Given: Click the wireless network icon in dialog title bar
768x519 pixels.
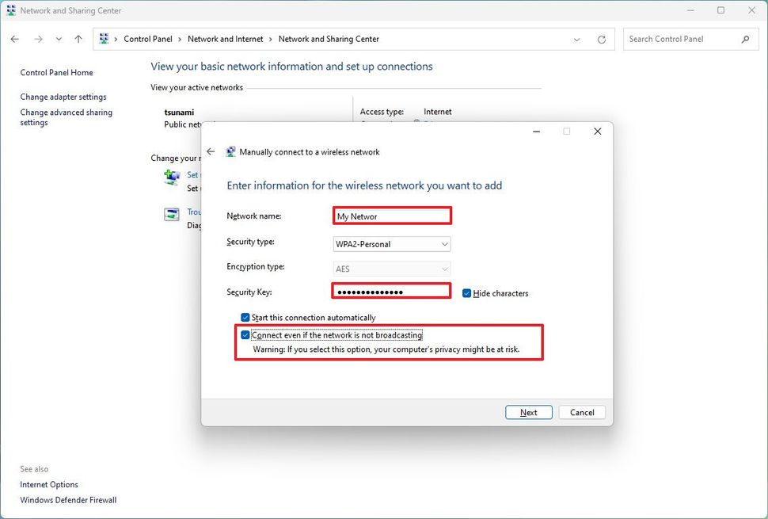Looking at the screenshot, I should tap(230, 151).
